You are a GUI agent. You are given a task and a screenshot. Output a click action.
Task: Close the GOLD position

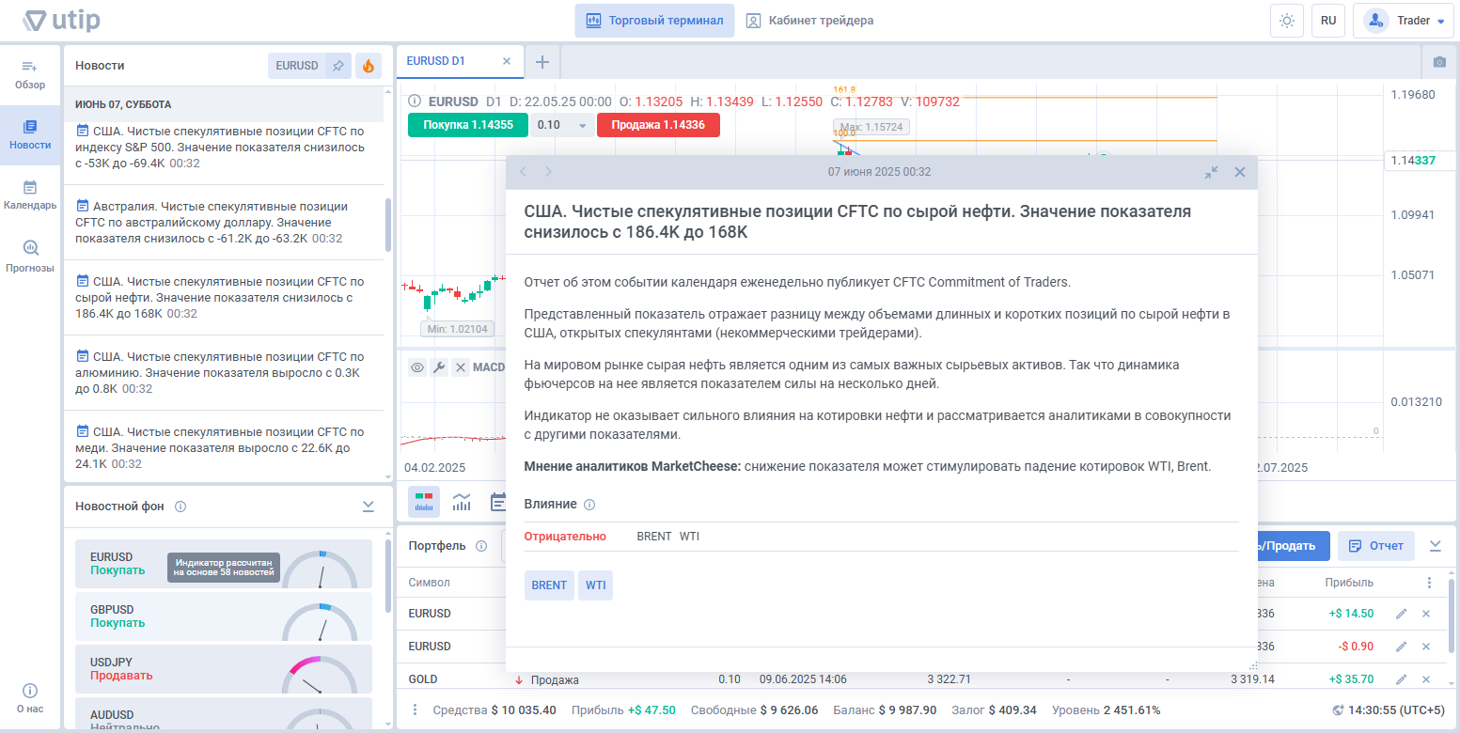pyautogui.click(x=1426, y=679)
